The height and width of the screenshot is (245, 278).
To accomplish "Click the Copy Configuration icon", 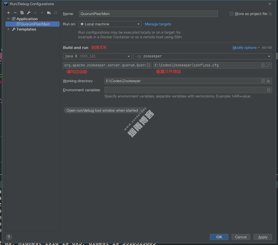I will click(x=22, y=13).
